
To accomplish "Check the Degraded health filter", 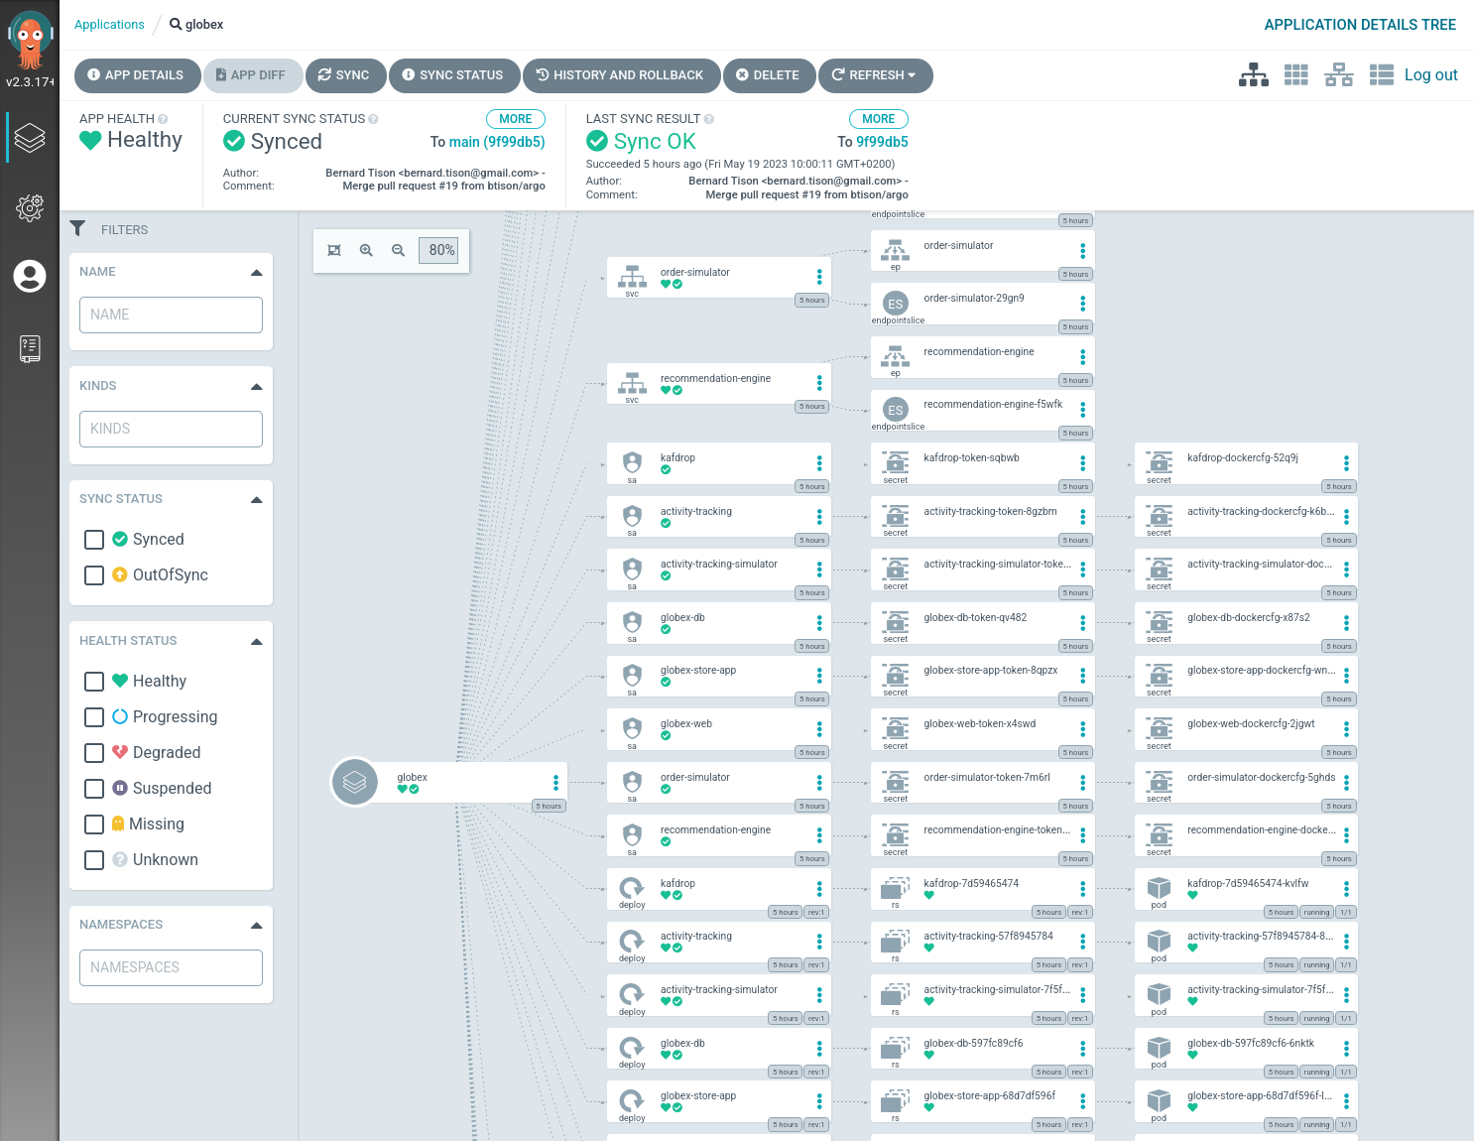I will pyautogui.click(x=94, y=753).
